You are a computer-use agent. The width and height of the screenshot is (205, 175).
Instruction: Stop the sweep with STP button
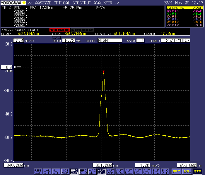click(197, 171)
